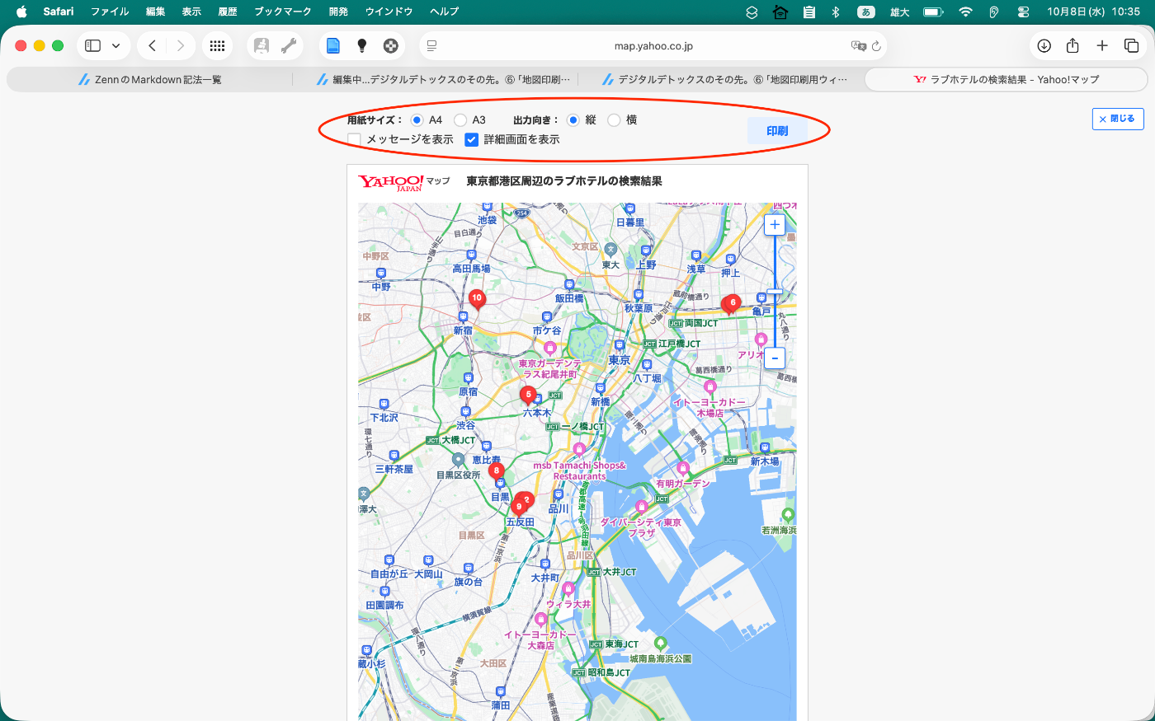Viewport: 1155px width, 721px height.
Task: Open the ブックマーク menu
Action: tap(283, 12)
